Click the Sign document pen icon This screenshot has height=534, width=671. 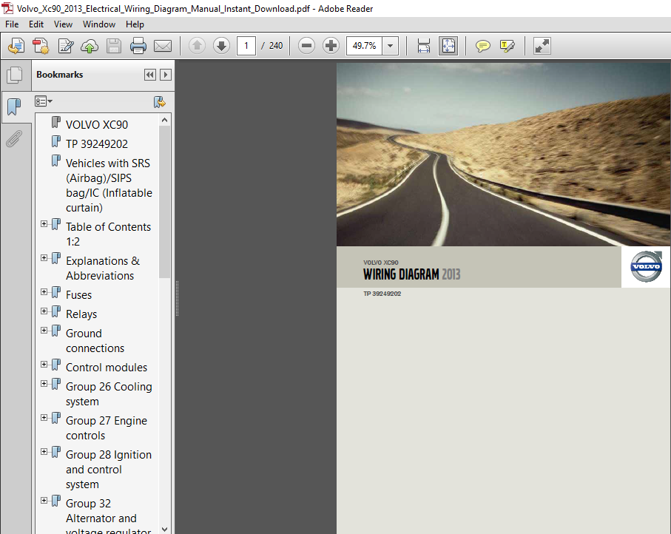click(x=66, y=46)
